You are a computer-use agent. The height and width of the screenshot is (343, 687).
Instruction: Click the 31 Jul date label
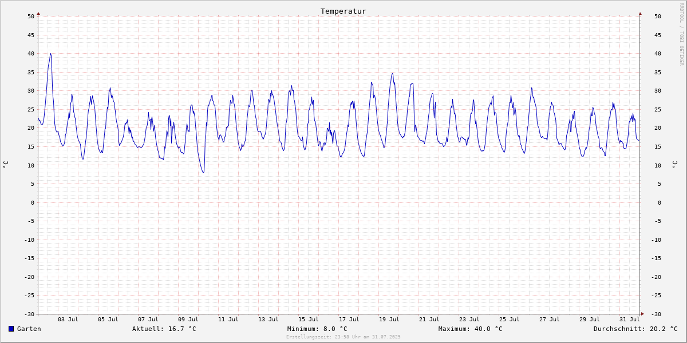pos(630,320)
